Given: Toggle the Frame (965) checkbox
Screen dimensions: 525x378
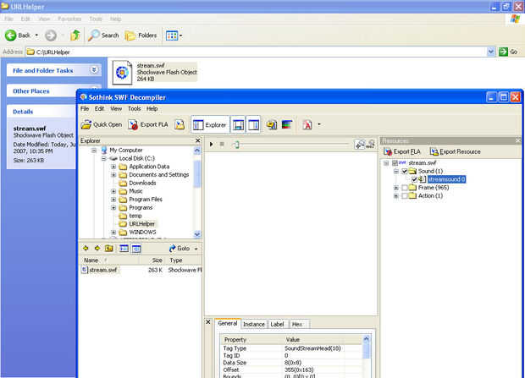Looking at the screenshot, I should pyautogui.click(x=405, y=188).
